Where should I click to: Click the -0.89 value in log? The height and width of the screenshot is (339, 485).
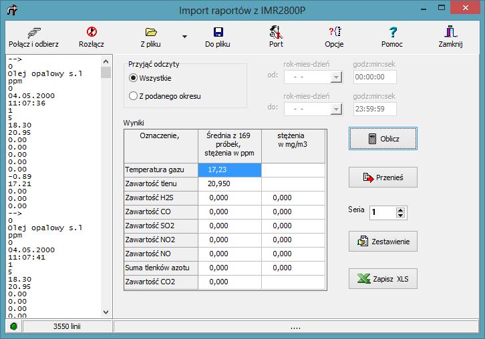tap(20, 176)
